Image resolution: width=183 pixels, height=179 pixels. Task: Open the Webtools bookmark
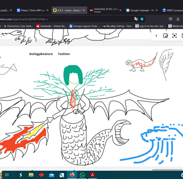tap(176, 26)
